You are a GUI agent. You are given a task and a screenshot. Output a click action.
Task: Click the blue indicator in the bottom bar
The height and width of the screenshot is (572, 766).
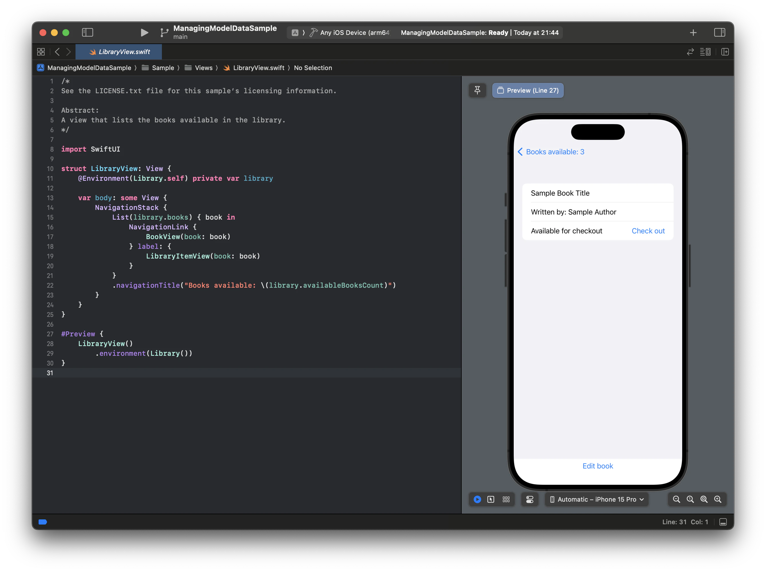pyautogui.click(x=43, y=522)
